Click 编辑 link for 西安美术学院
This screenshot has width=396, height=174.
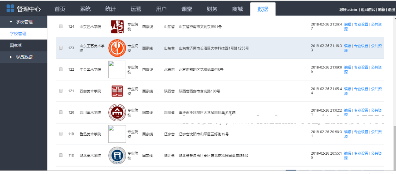coord(348,89)
